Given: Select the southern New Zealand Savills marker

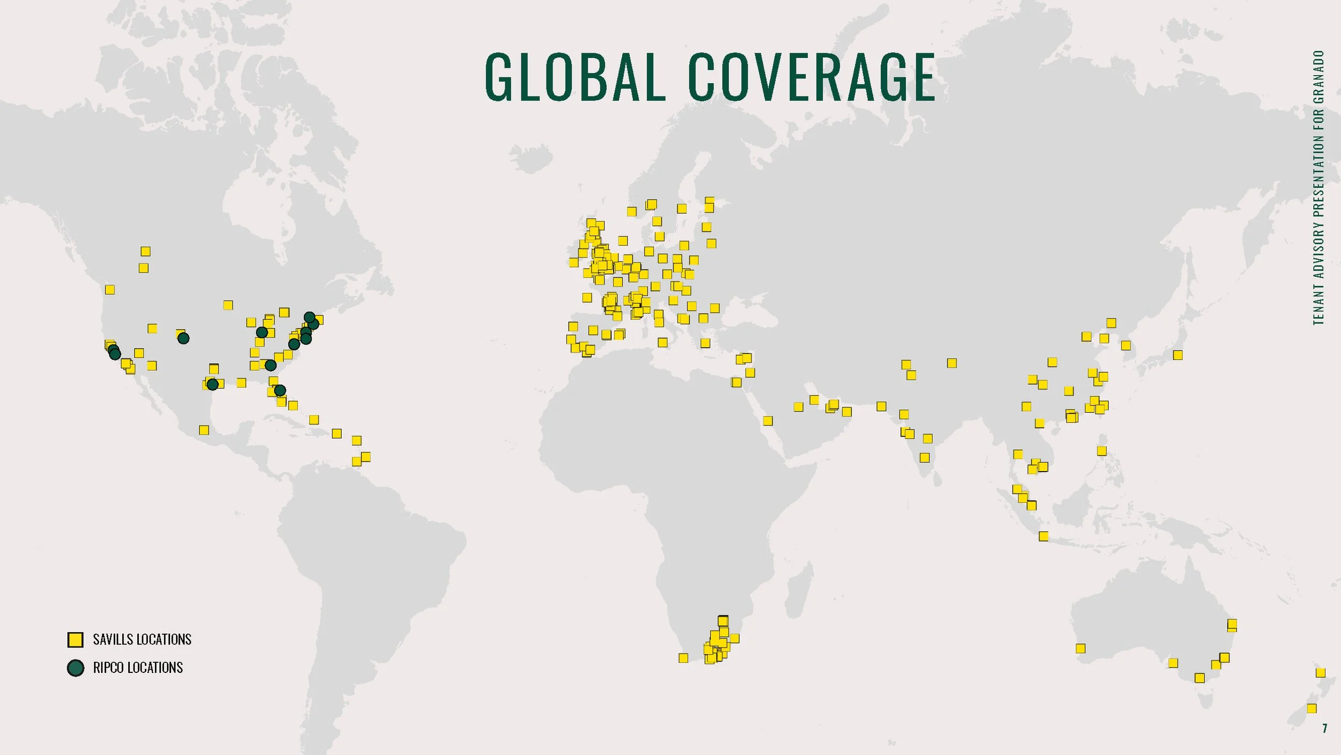Looking at the screenshot, I should (1311, 708).
